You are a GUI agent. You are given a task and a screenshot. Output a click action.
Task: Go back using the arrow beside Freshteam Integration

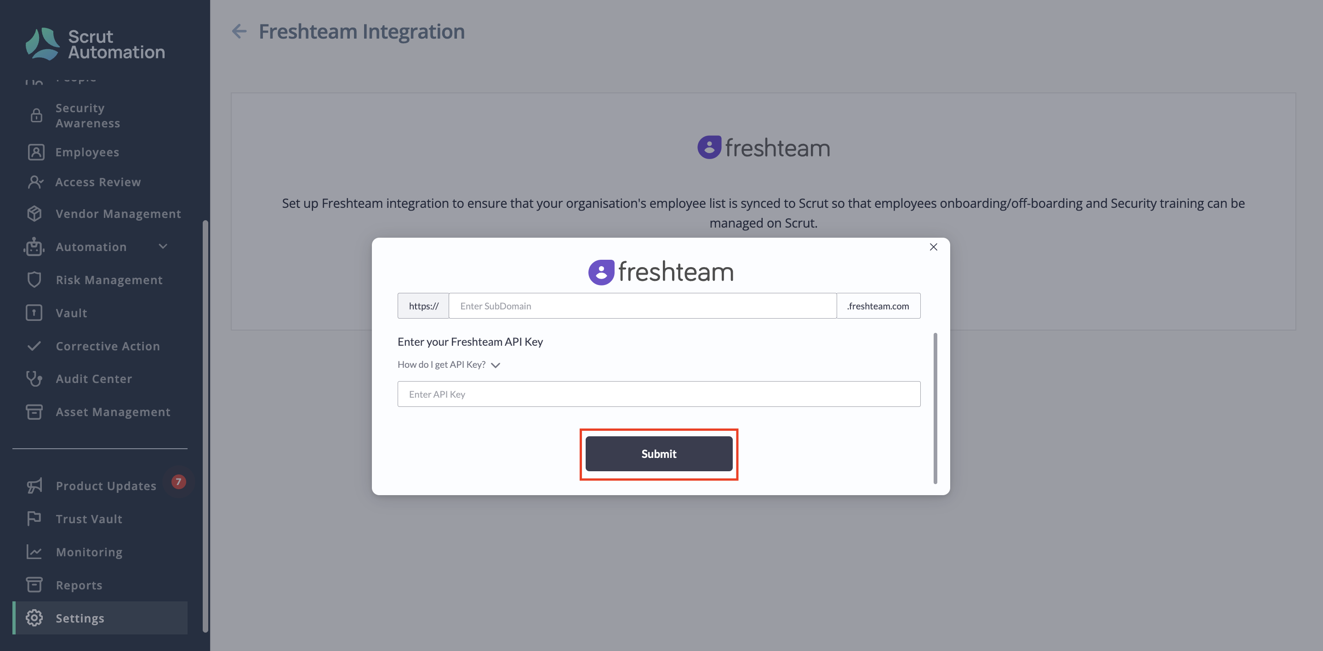click(240, 31)
